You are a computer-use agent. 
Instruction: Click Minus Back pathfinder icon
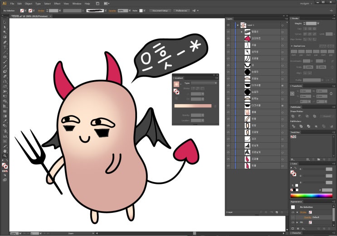pos(331,126)
